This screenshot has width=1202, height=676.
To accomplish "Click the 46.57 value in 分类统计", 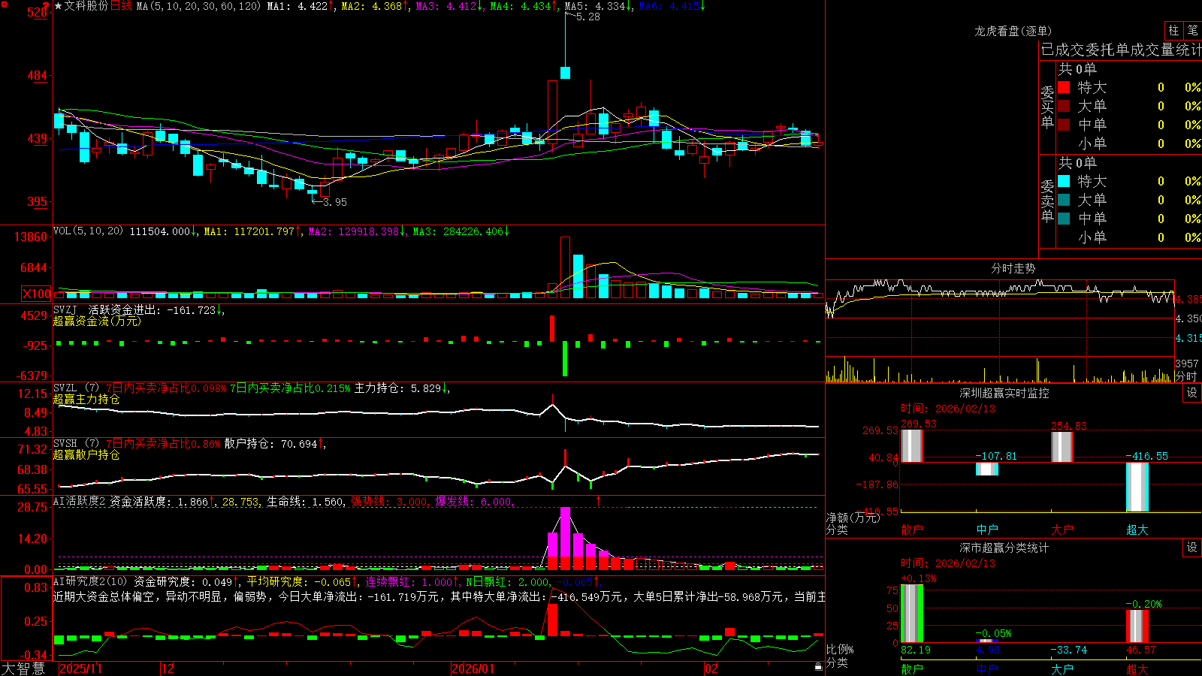I will click(x=1140, y=650).
